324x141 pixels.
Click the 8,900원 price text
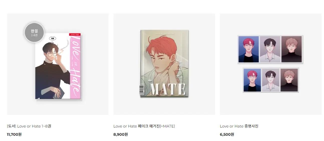(x=121, y=134)
